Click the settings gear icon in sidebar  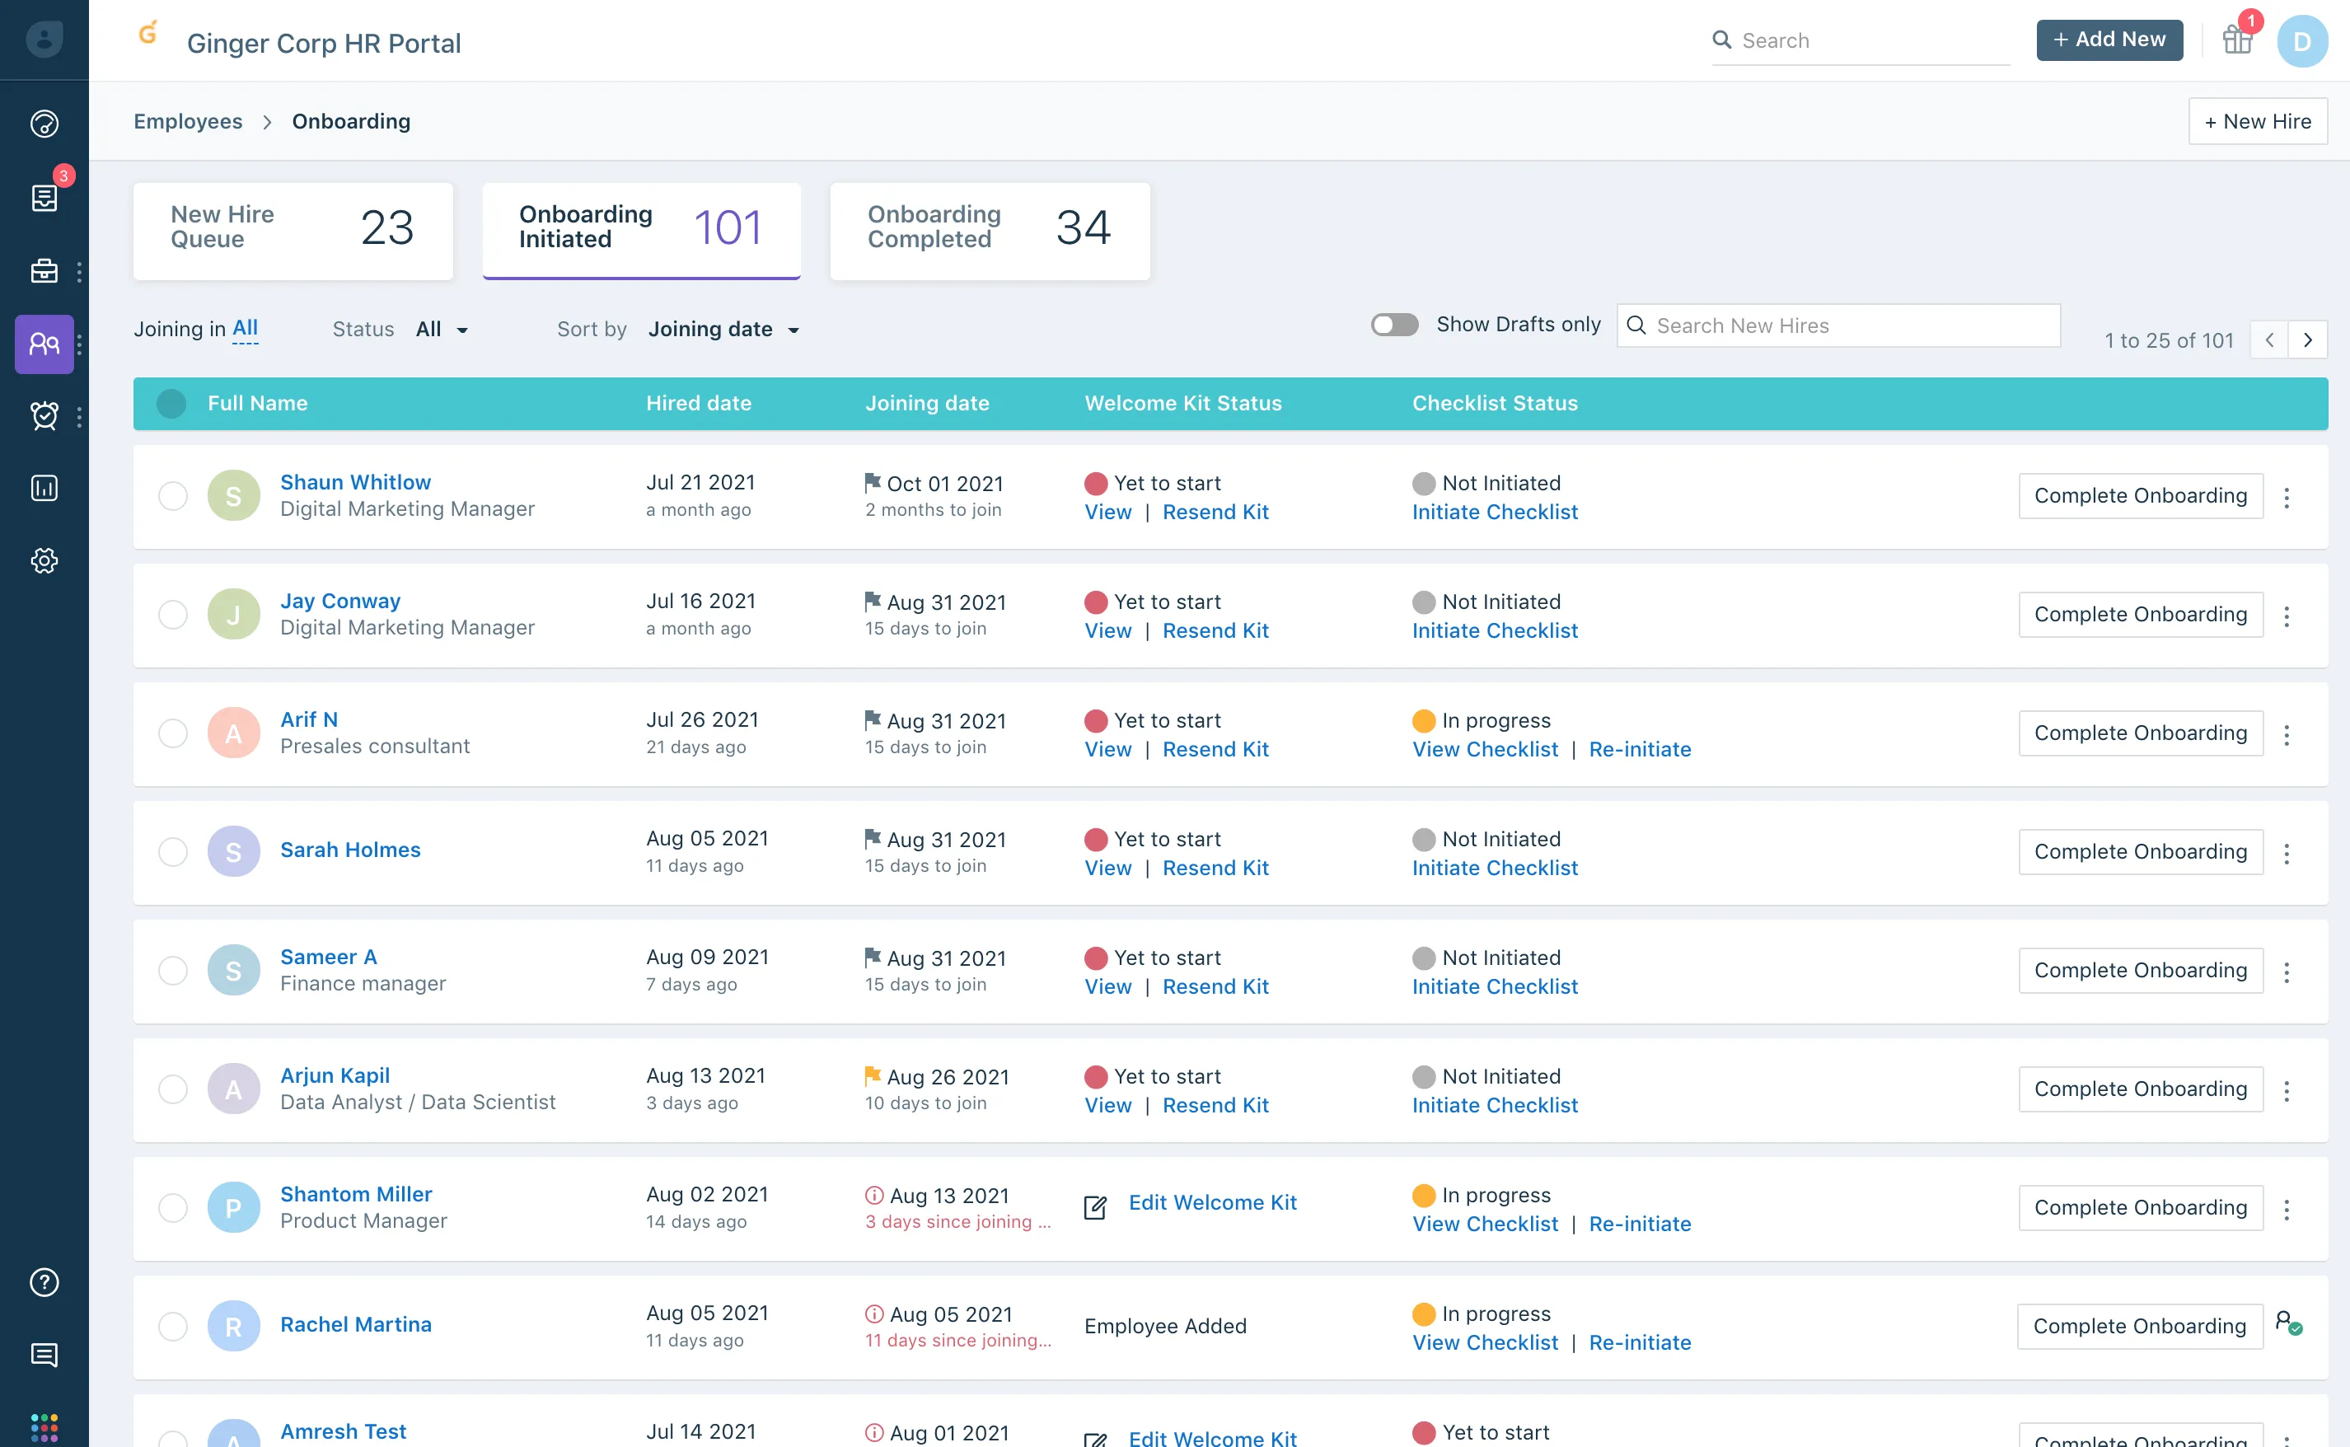point(45,560)
